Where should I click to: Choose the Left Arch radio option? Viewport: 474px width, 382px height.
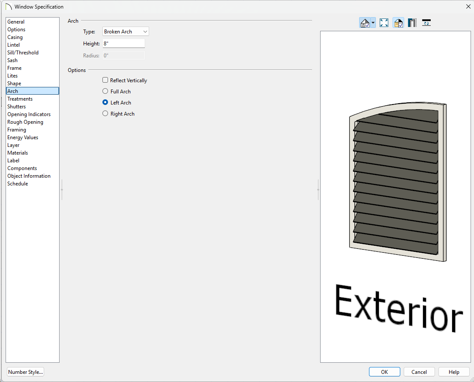pyautogui.click(x=105, y=102)
